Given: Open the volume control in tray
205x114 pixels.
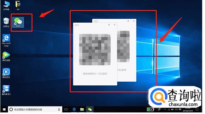Looking at the screenshot, I should (x=176, y=109).
